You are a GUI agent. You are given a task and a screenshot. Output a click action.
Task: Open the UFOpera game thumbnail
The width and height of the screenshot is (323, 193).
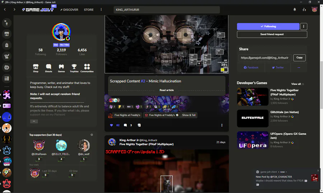[x=253, y=140]
